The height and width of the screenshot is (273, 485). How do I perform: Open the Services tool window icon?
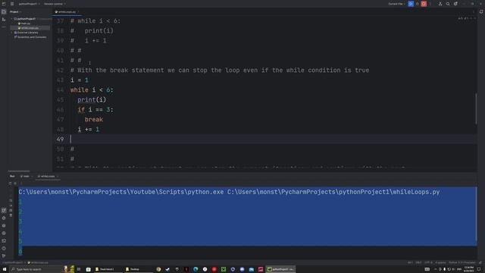click(4, 233)
